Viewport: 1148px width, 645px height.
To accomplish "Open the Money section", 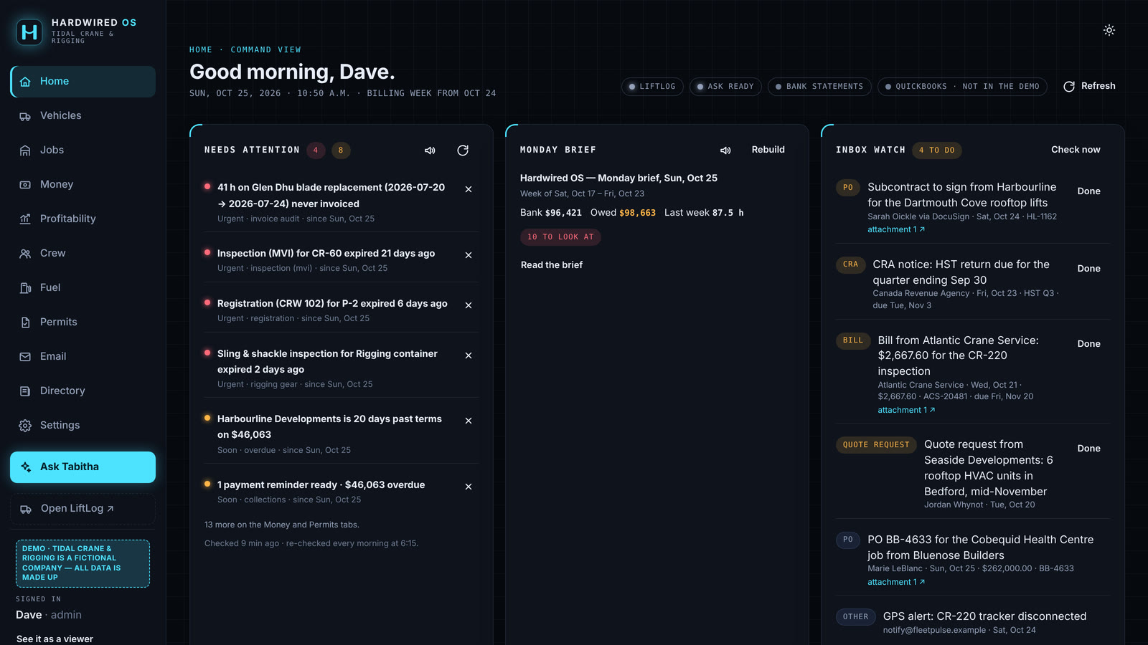I will 83,184.
